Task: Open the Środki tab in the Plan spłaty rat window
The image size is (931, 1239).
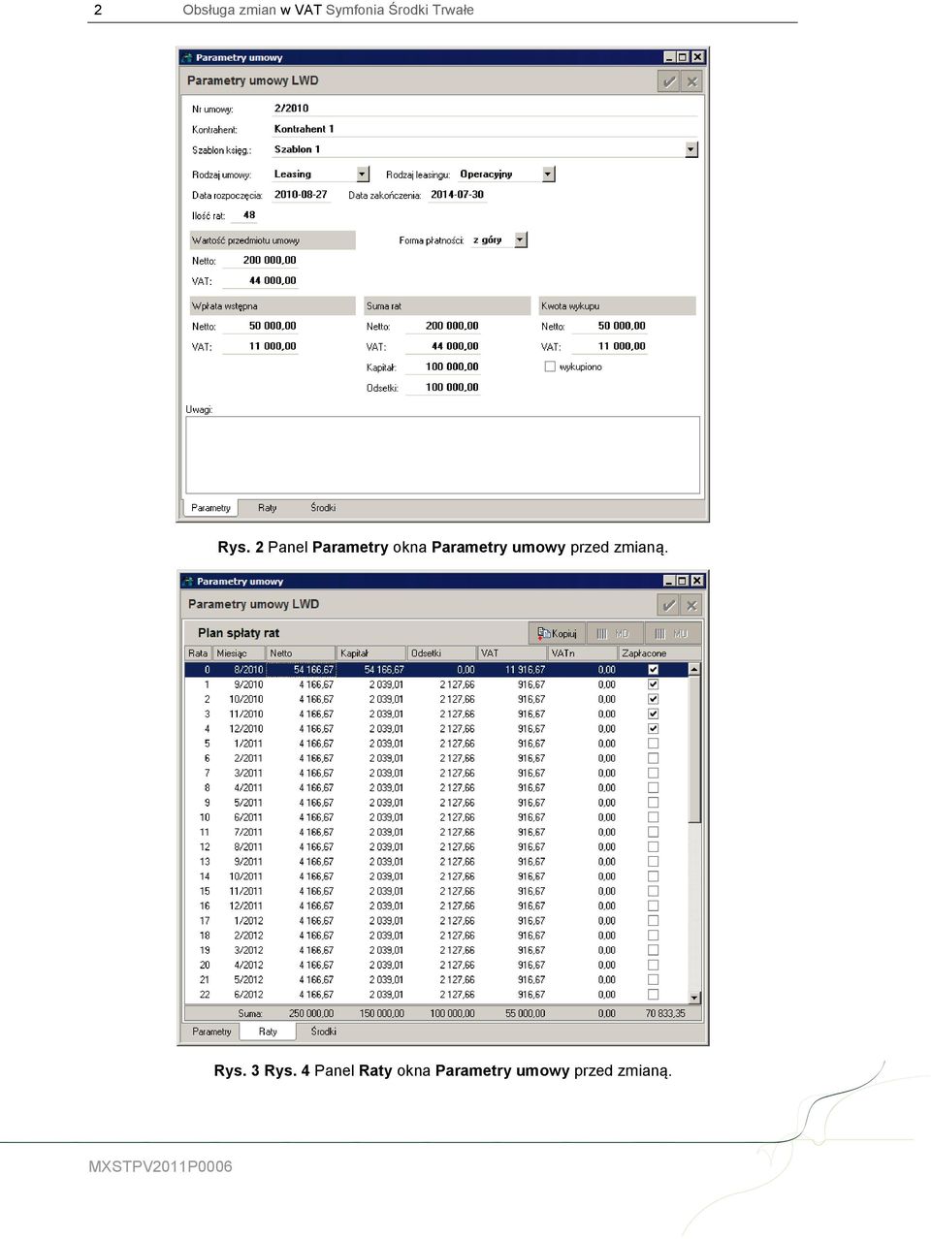Action: coord(324,1032)
